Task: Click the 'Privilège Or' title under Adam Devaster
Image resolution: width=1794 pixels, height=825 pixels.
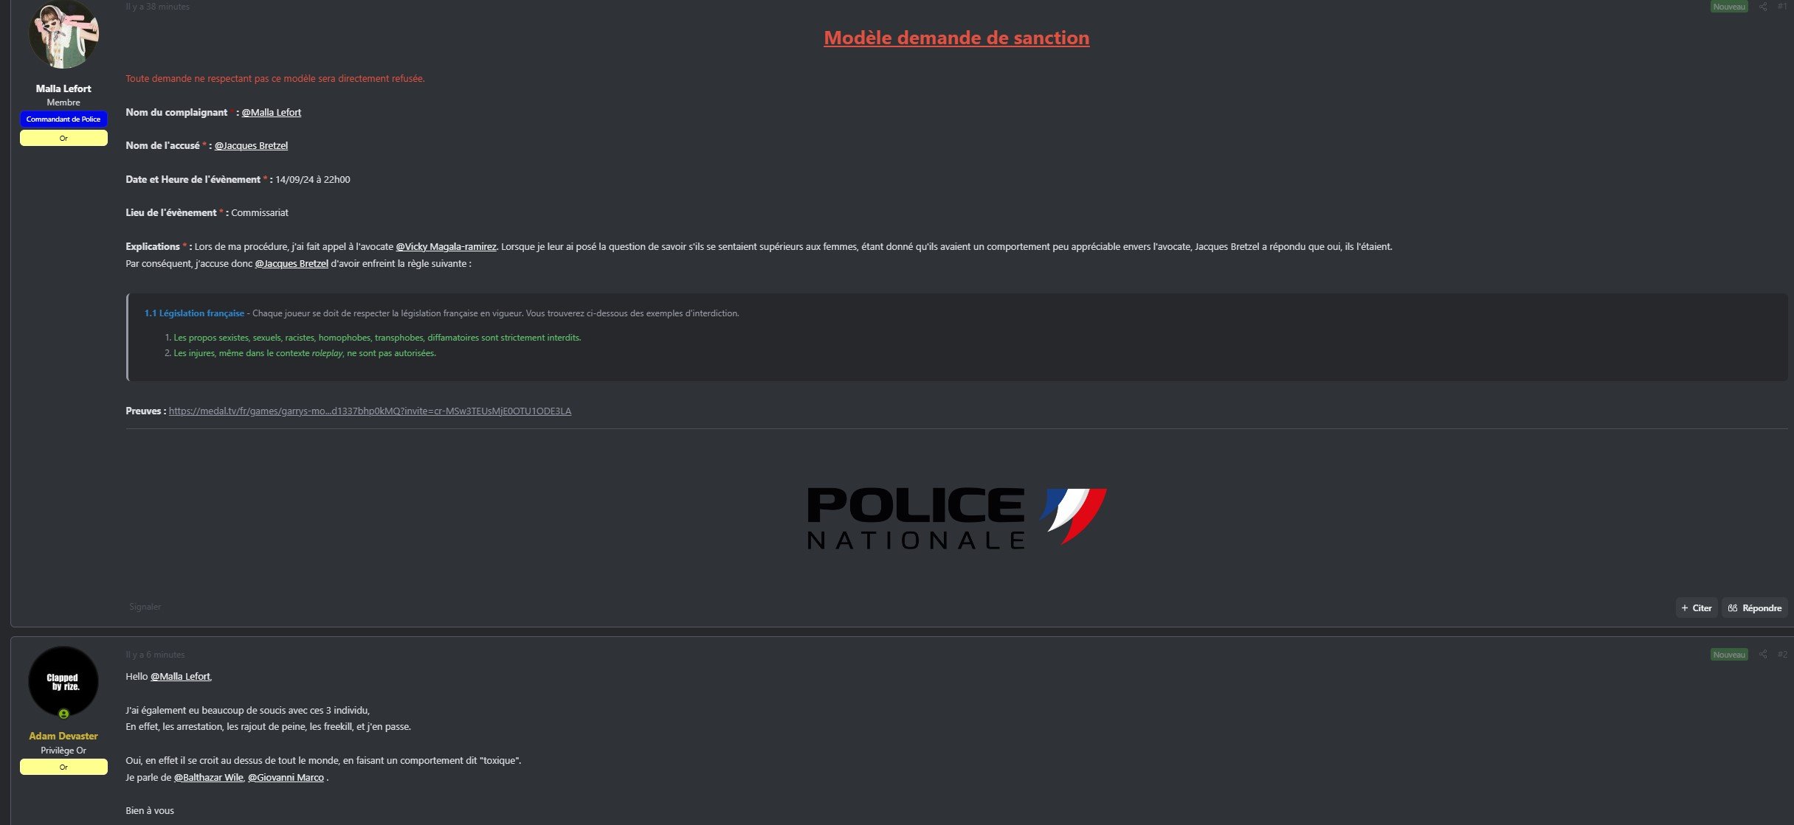Action: pos(63,751)
